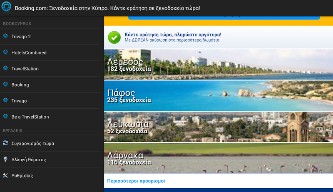The width and height of the screenshot is (333, 192).
Task: Open Ρυθμίσεις settings
Action: coord(50,175)
